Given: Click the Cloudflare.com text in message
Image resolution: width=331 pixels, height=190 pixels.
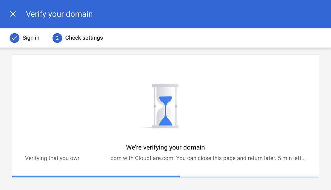Looking at the screenshot, I should pyautogui.click(x=154, y=158).
